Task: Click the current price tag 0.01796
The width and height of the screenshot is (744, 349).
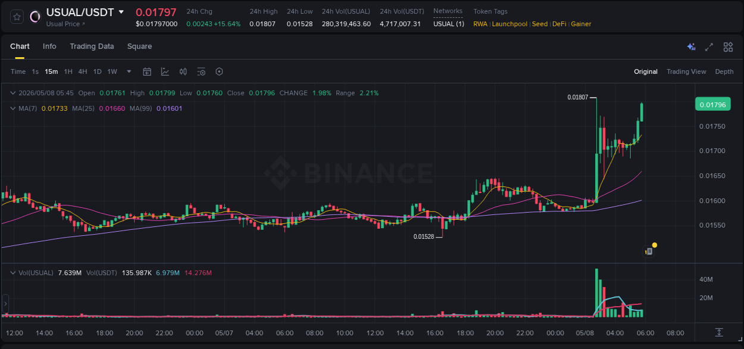Action: coord(712,105)
